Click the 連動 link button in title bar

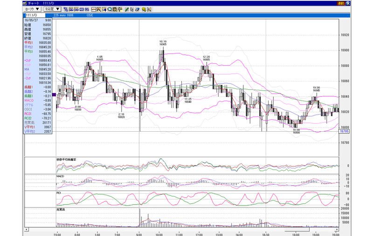(341, 3)
